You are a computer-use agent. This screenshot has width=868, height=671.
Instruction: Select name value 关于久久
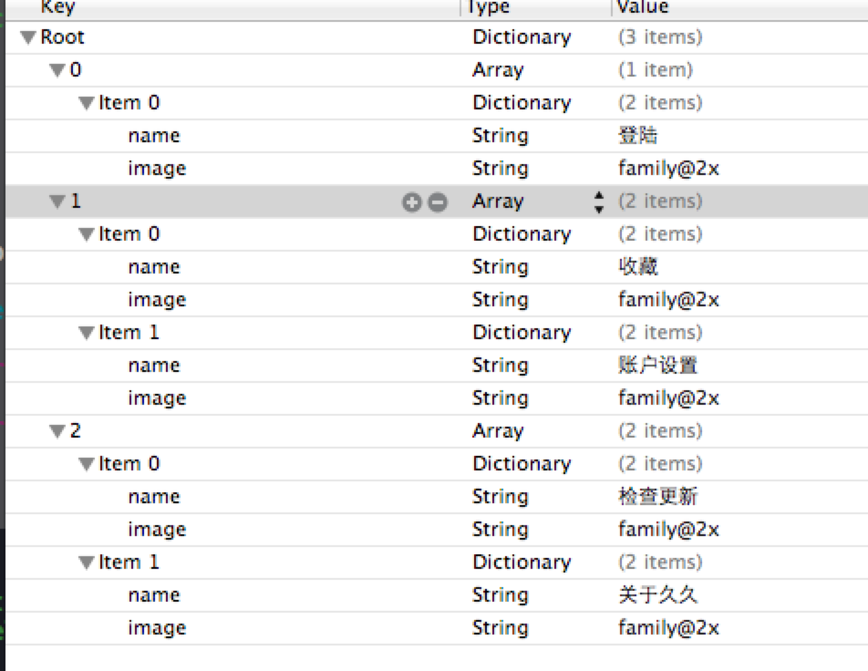point(657,595)
